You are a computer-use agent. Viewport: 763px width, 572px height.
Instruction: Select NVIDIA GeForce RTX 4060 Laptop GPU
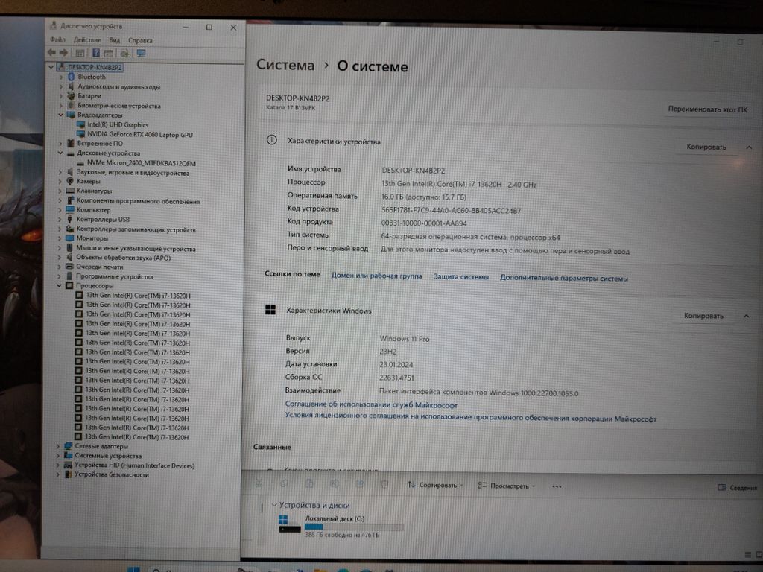click(139, 135)
